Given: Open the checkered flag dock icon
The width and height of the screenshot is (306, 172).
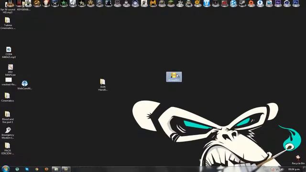Looking at the screenshot, I should (180, 3).
